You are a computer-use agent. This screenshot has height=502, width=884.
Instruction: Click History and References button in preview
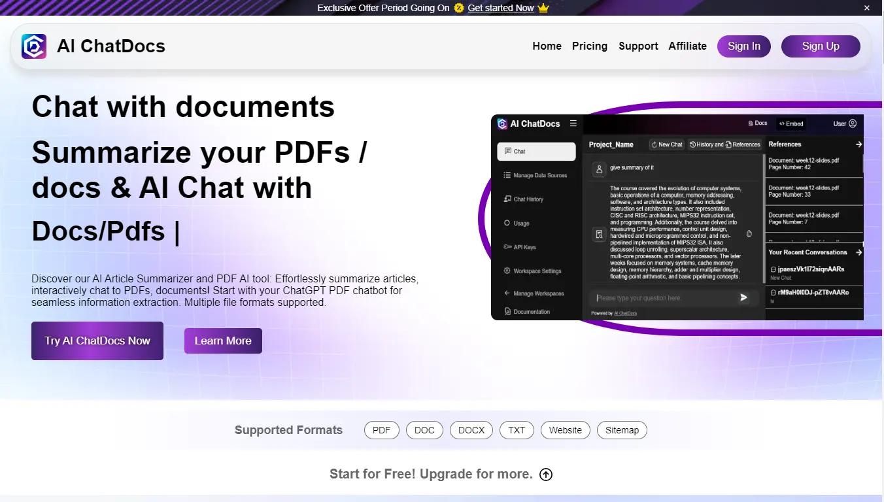coord(725,144)
